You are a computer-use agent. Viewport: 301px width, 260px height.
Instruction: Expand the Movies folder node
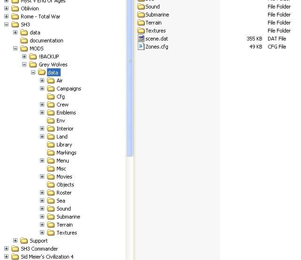click(x=42, y=177)
